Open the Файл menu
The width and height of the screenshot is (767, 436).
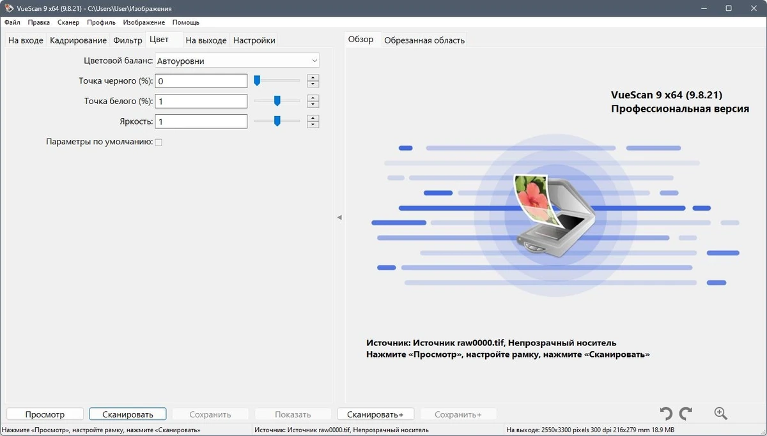click(x=12, y=22)
